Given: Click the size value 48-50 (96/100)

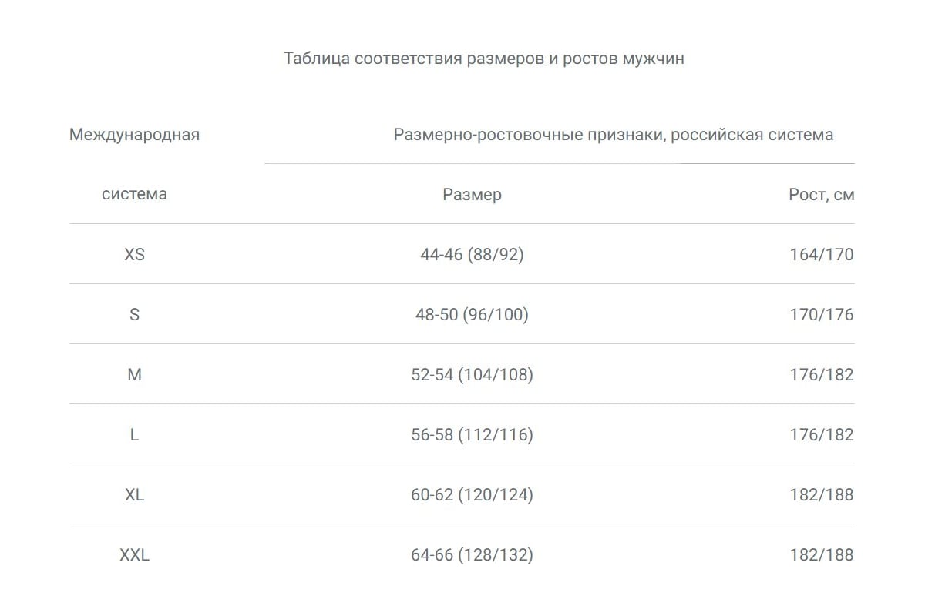Looking at the screenshot, I should (x=472, y=315).
